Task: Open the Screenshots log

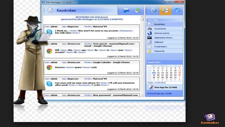Action: click(165, 29)
